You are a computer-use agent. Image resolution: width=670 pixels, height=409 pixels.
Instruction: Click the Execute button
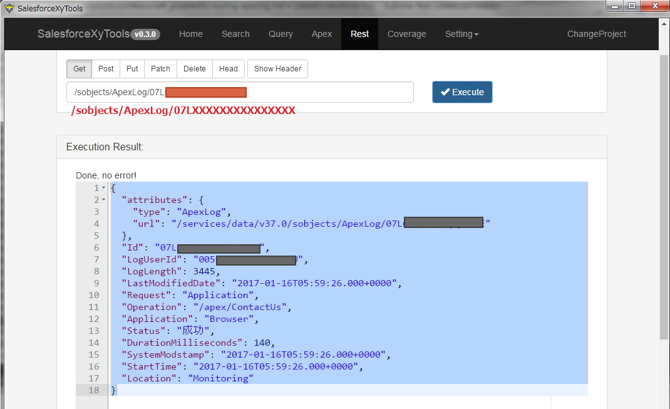(462, 92)
